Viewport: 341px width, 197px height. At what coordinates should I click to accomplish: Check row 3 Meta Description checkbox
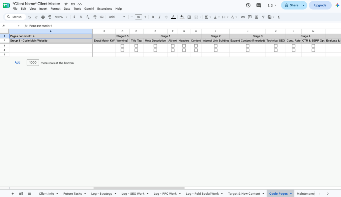pyautogui.click(x=155, y=46)
